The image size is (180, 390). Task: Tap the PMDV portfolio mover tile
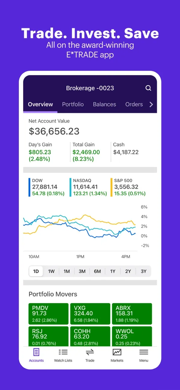coord(48,313)
